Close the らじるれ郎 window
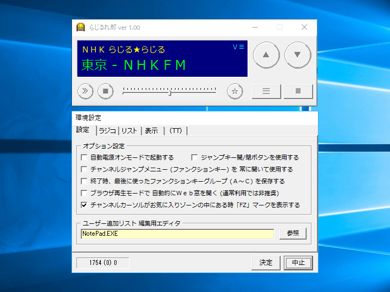Image resolution: width=390 pixels, height=292 pixels. pos(304,27)
